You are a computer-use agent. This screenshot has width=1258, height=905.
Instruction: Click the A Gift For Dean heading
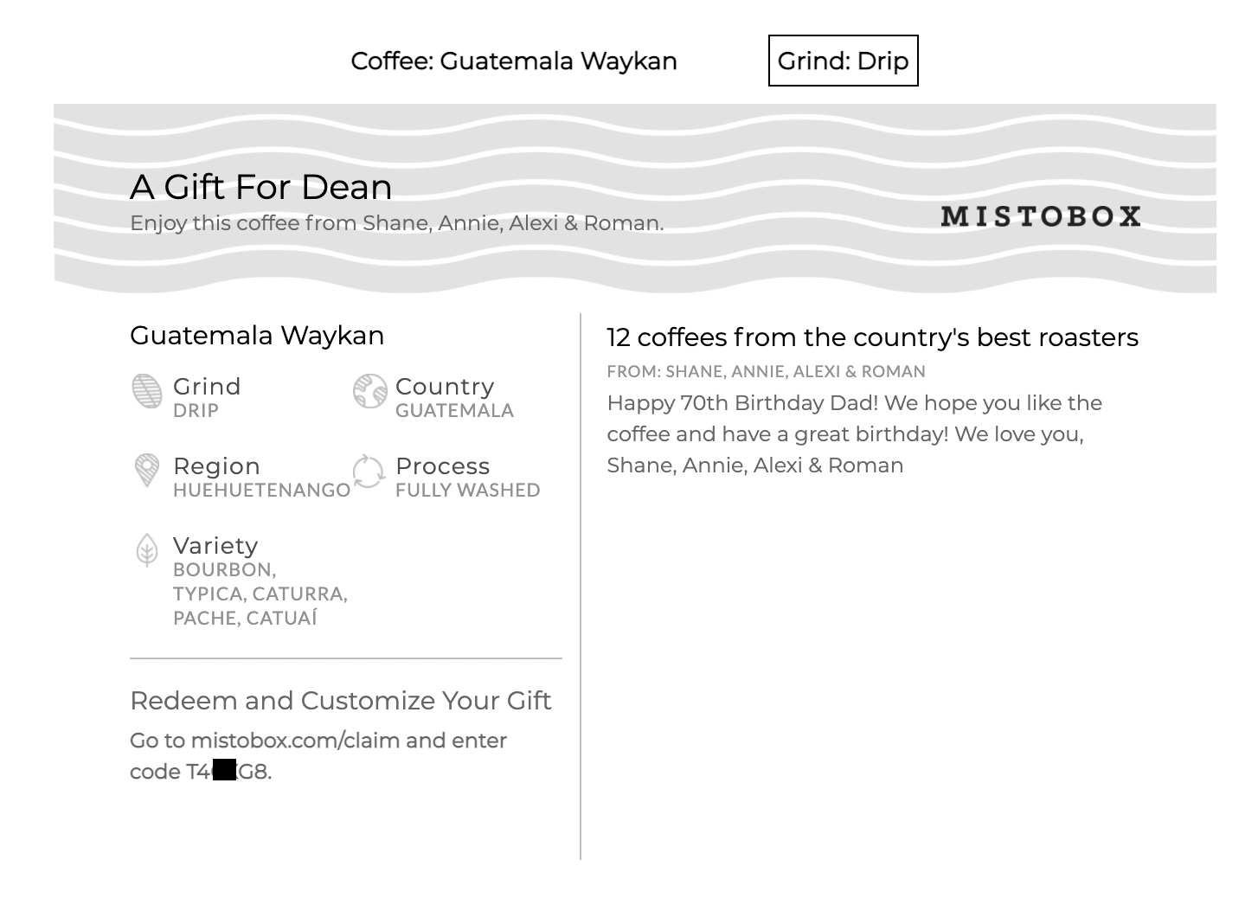point(260,187)
